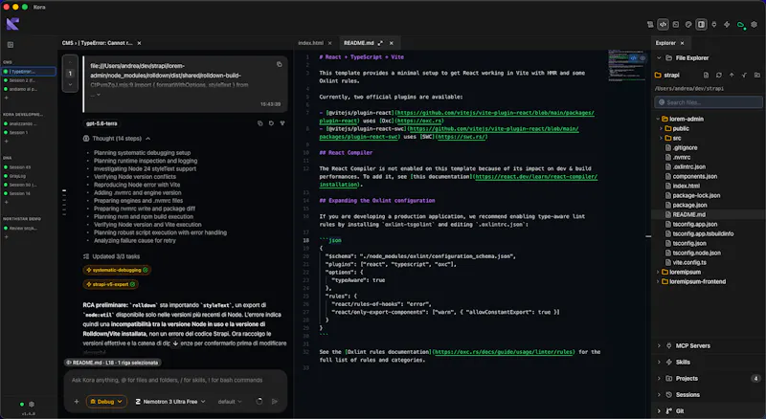Image resolution: width=766 pixels, height=419 pixels.
Task: Close the index.html tab
Action: pos(329,43)
